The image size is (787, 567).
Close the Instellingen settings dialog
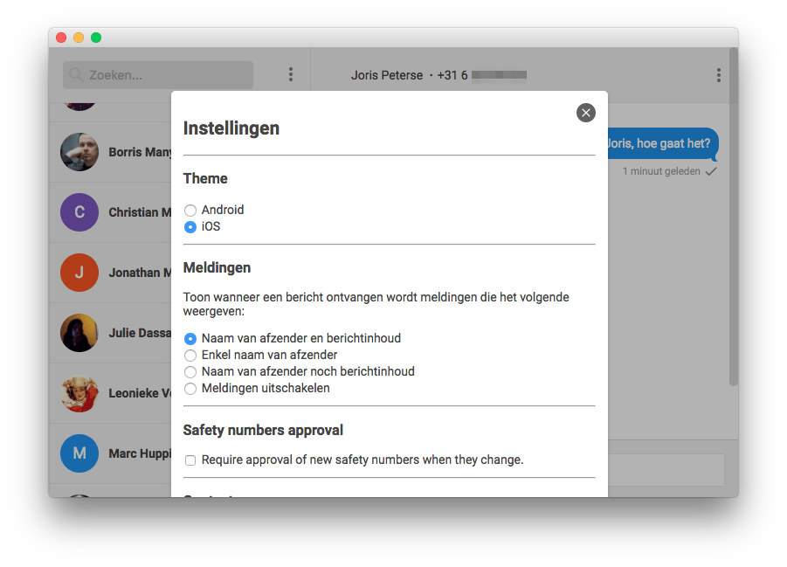coord(585,113)
